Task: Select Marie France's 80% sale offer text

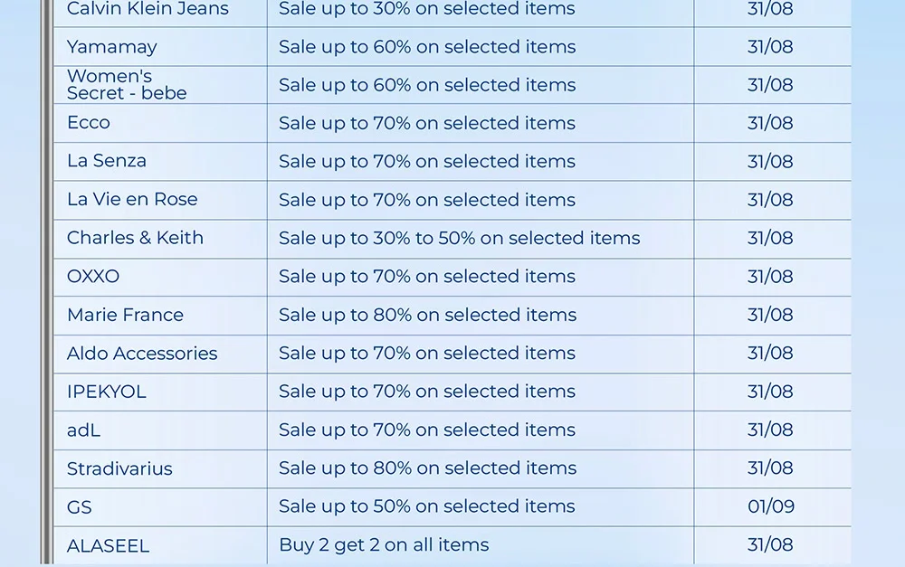Action: pyautogui.click(x=427, y=315)
